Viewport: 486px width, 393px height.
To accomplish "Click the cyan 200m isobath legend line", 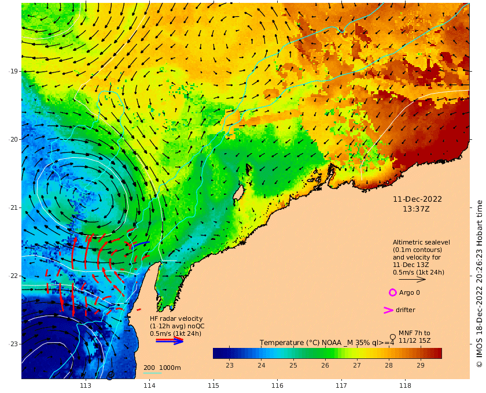I will pyautogui.click(x=152, y=373).
